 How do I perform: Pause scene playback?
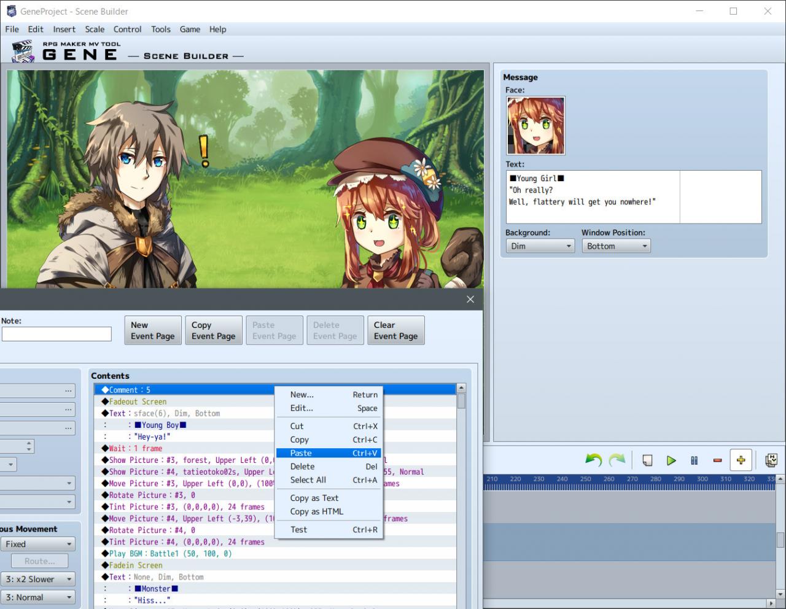(695, 459)
